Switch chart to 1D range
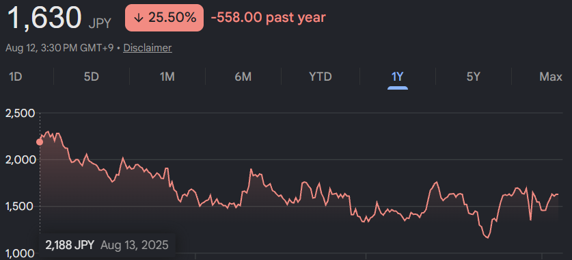The height and width of the screenshot is (260, 572). tap(16, 77)
